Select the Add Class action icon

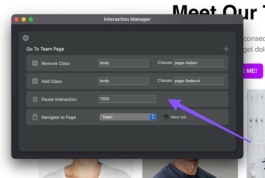tap(35, 81)
